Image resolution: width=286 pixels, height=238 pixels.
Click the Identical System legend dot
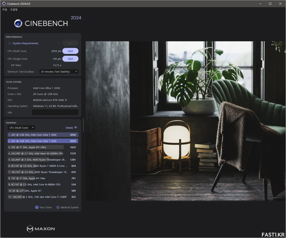coord(58,207)
